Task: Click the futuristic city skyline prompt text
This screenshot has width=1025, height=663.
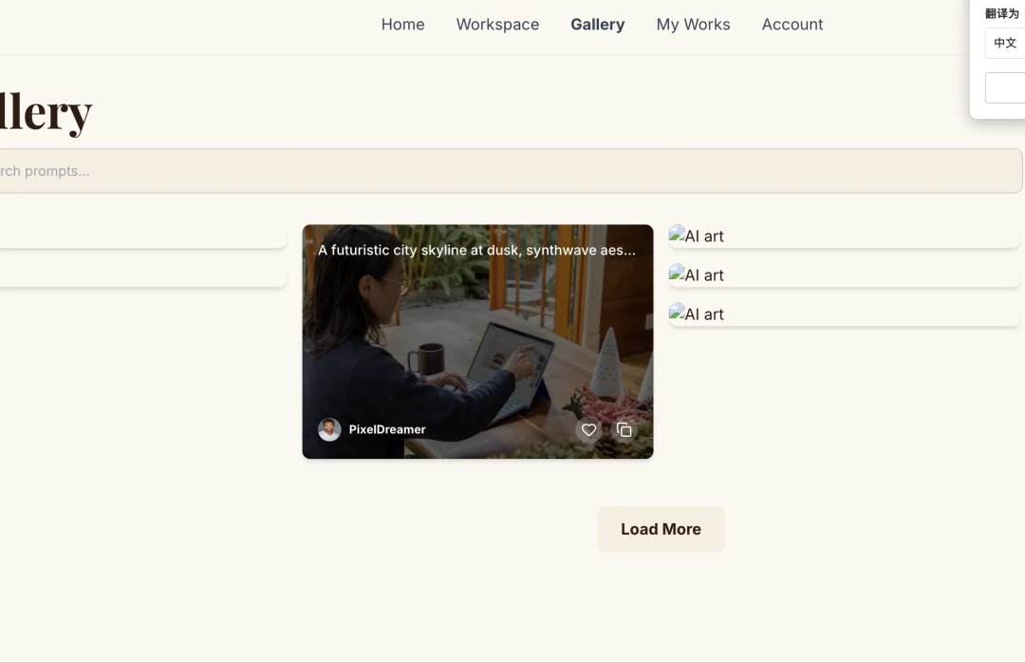Action: click(x=476, y=250)
